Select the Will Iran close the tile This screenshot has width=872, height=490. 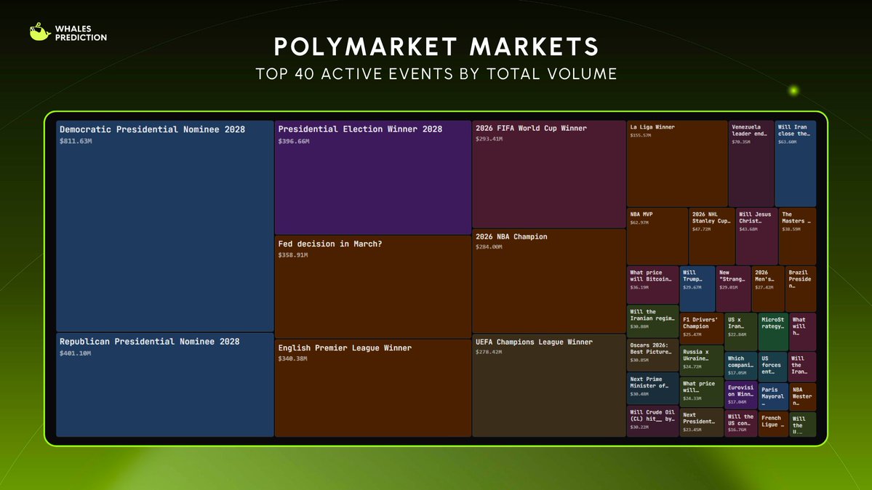[795, 164]
